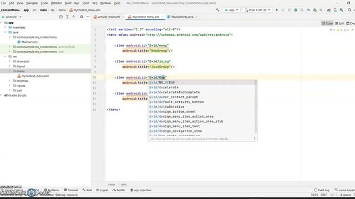Open the Refactor menu
This screenshot has width=355, height=199.
point(57,3)
